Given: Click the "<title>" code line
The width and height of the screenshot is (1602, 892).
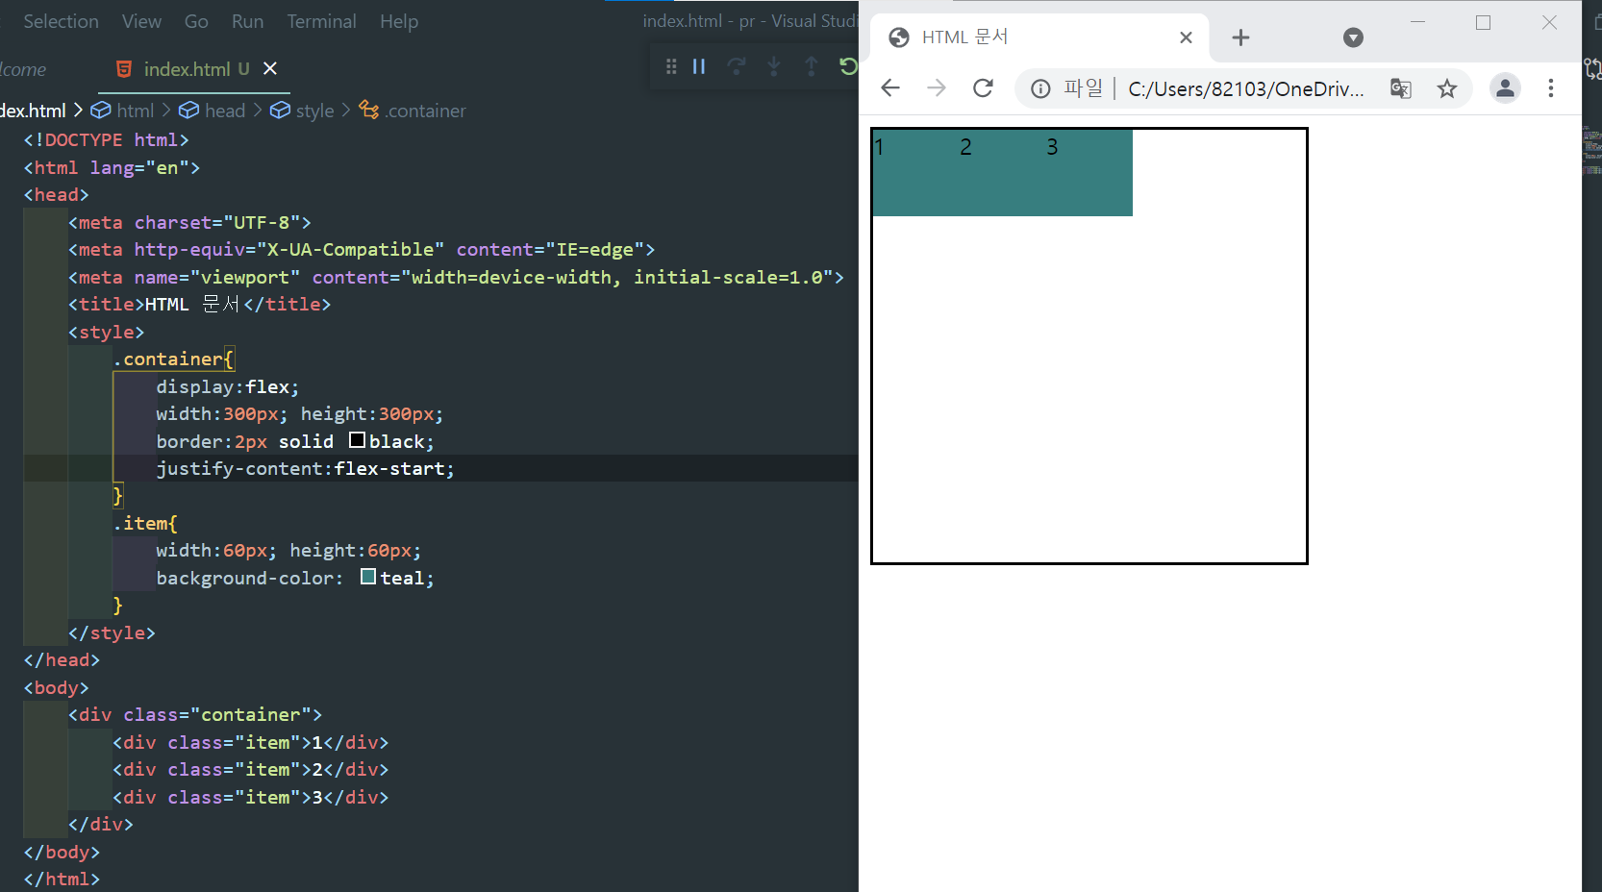Looking at the screenshot, I should tap(199, 304).
